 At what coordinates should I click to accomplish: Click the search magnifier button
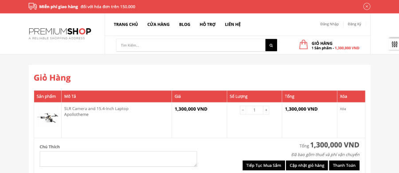[271, 45]
